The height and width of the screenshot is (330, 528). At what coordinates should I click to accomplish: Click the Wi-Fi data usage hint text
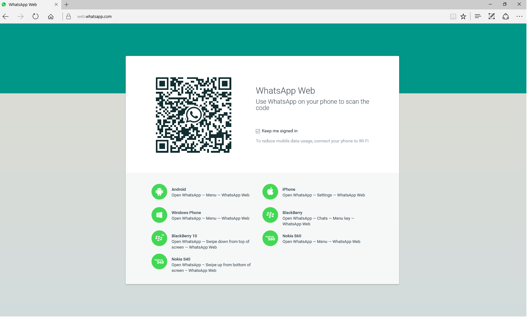312,141
